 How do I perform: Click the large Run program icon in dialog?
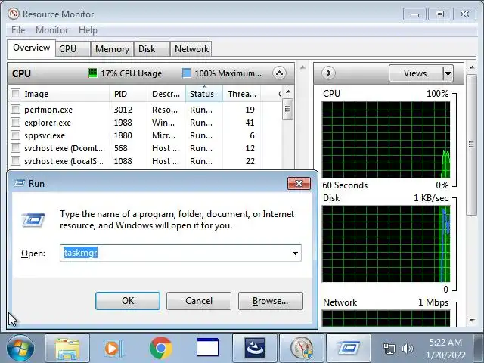coord(33,220)
